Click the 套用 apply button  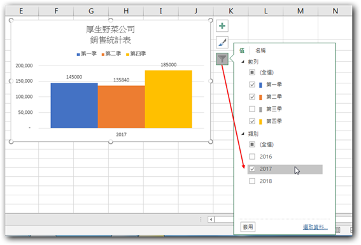(248, 227)
